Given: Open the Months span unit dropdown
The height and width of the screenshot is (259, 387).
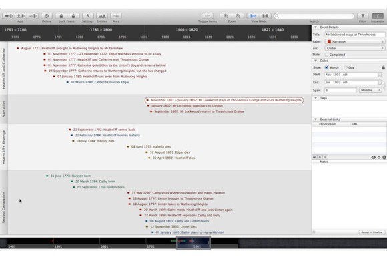Looking at the screenshot, I should click(x=370, y=90).
